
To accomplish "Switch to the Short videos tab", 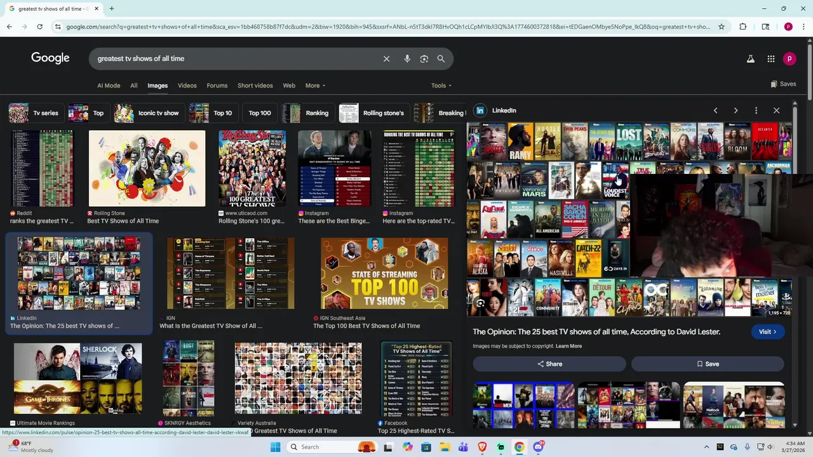I will coord(255,85).
